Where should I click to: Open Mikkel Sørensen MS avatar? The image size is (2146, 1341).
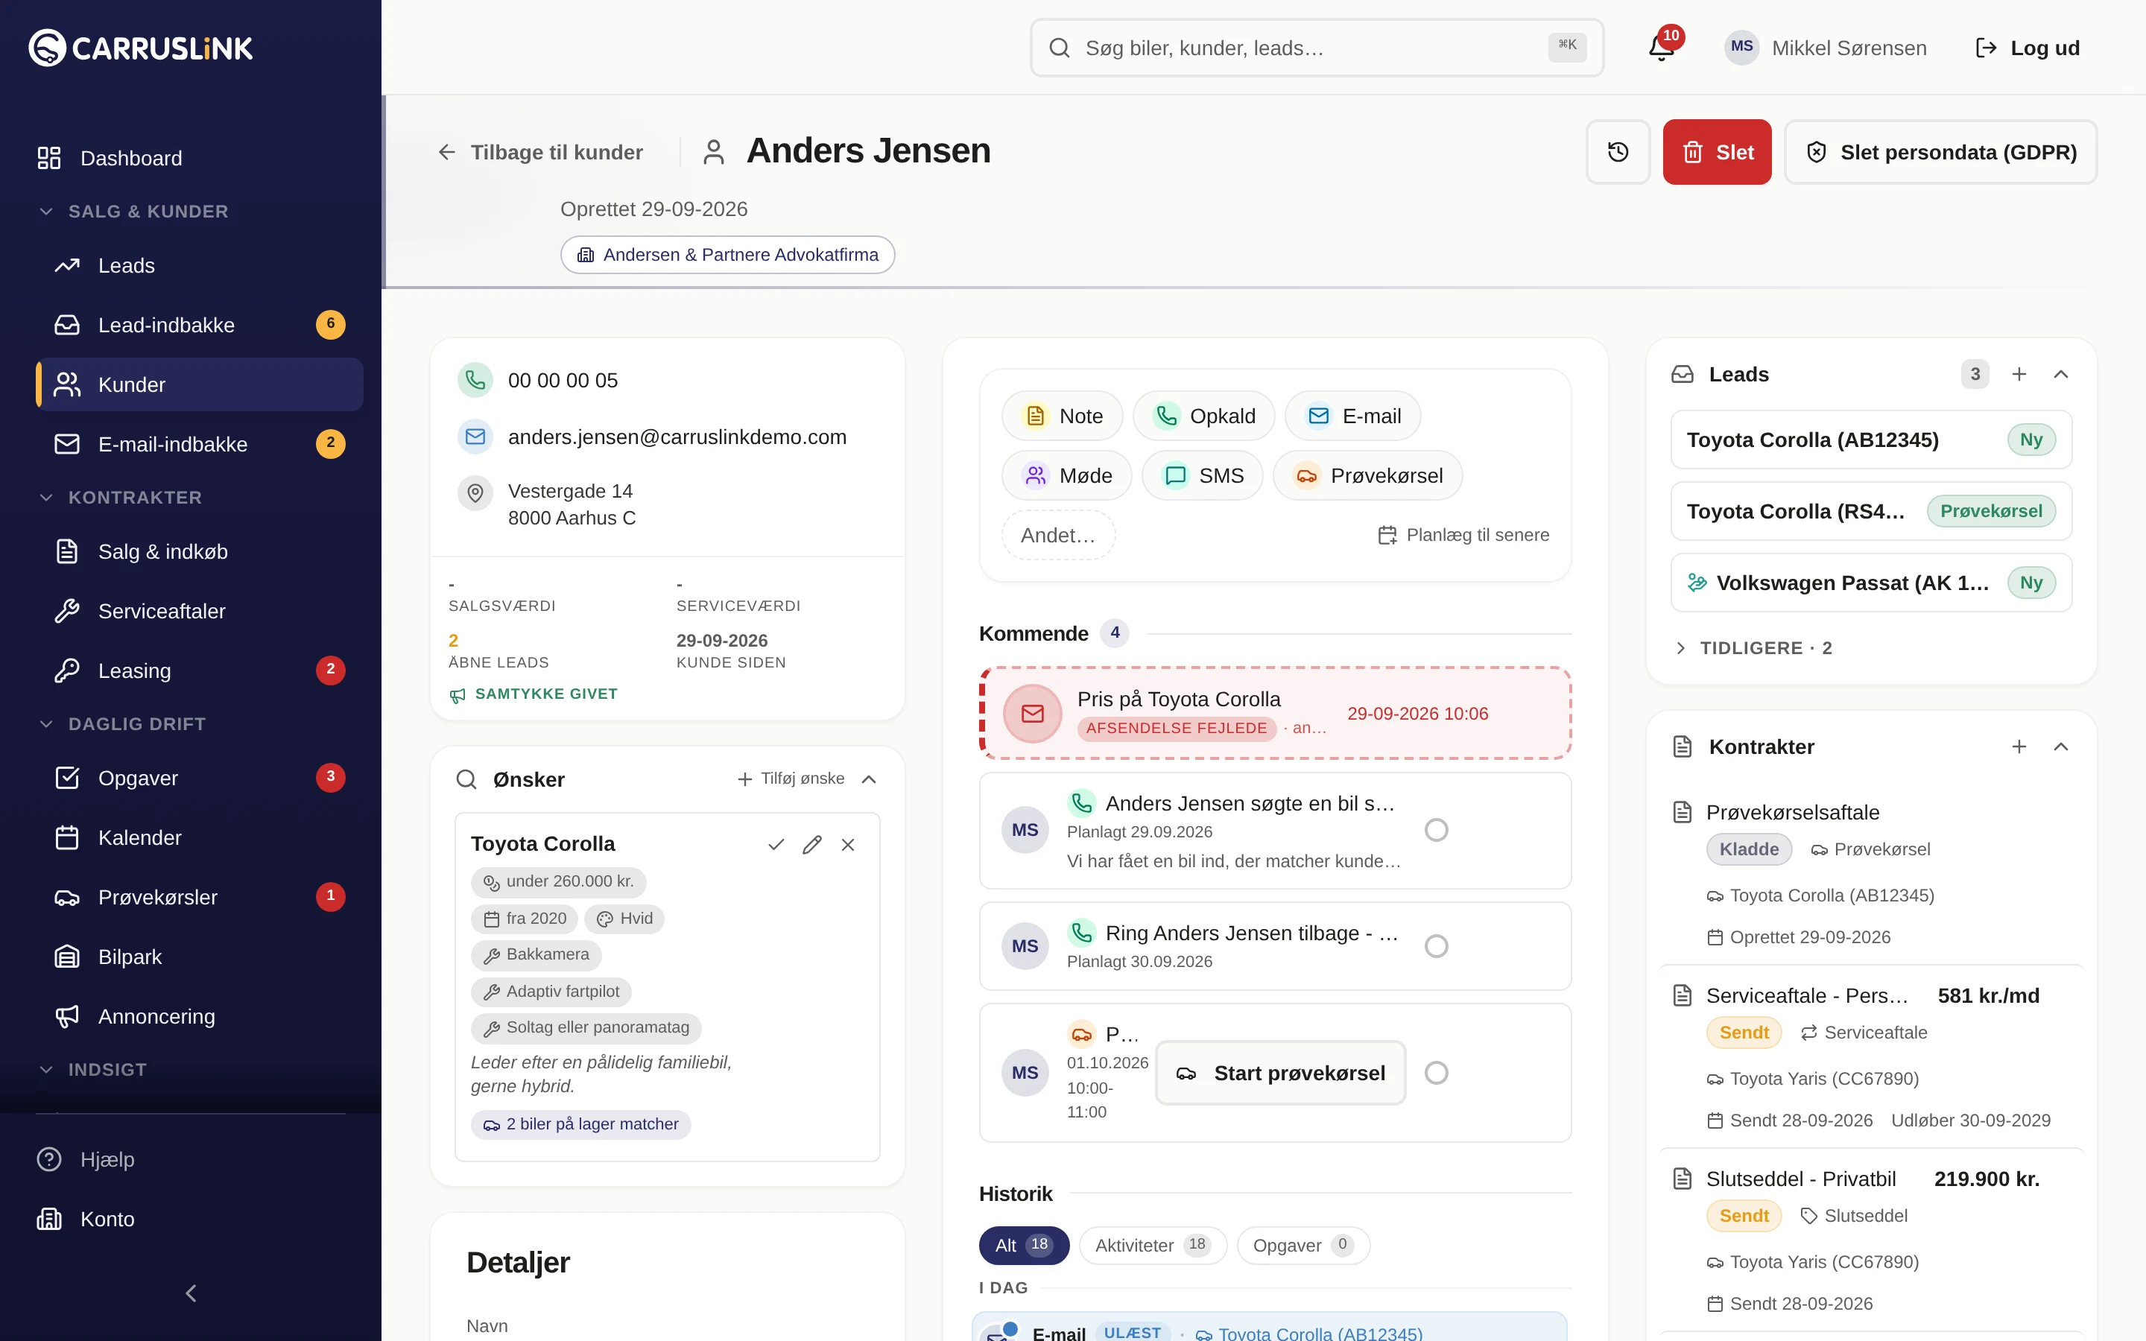point(1741,48)
